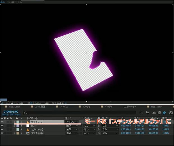Open blending mode dropdown of グロー layer

point(72,126)
